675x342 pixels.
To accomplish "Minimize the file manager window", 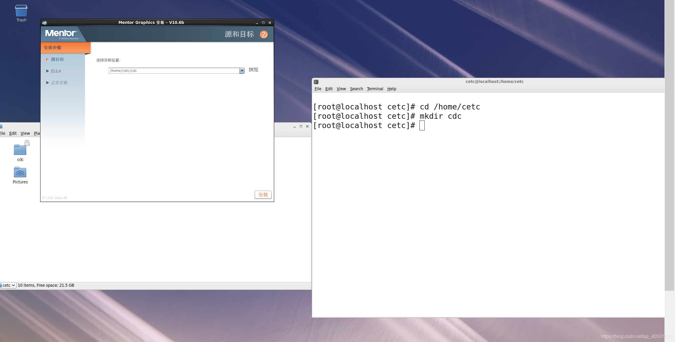I will 295,126.
